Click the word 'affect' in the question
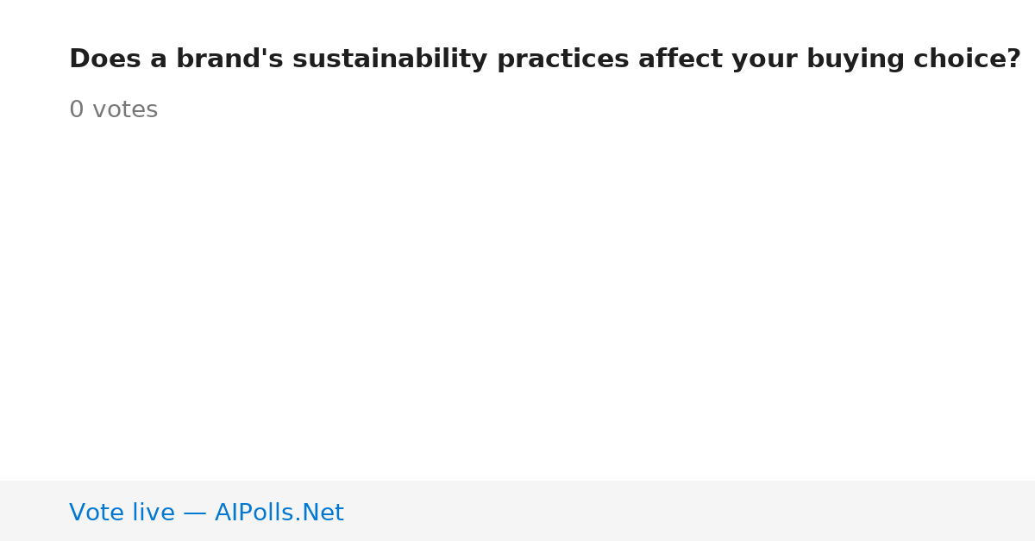 coord(679,60)
